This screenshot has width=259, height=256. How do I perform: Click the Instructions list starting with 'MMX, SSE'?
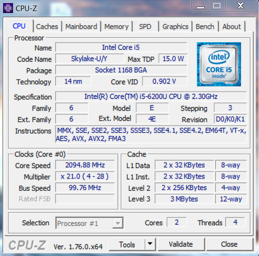(151, 134)
